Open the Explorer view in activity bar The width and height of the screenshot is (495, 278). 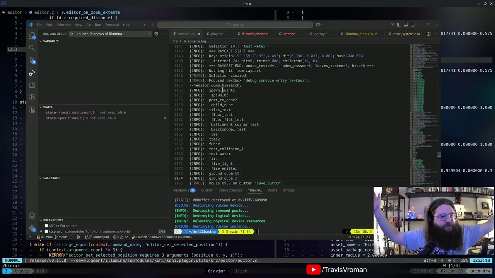coord(32,36)
